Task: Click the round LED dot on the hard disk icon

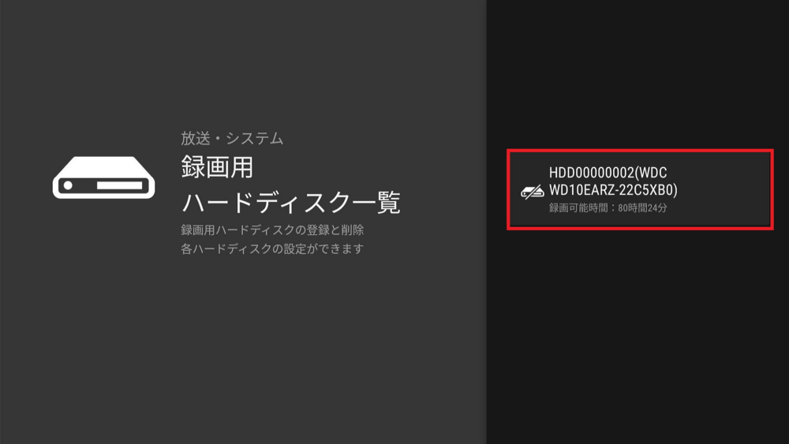Action: click(68, 185)
